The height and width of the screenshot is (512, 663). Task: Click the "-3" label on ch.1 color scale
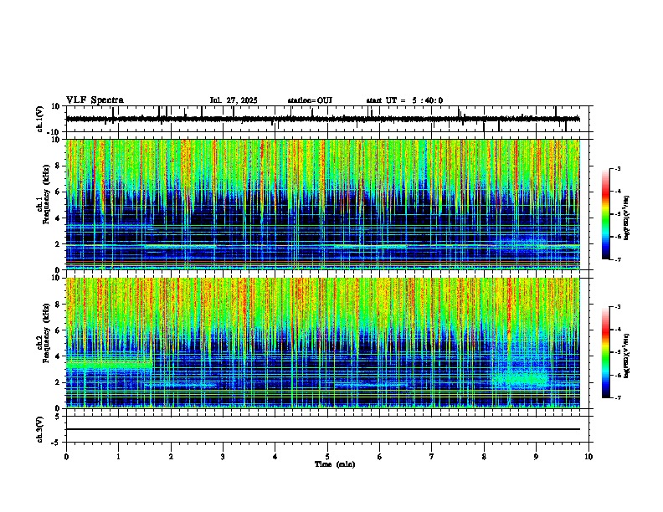click(x=618, y=169)
